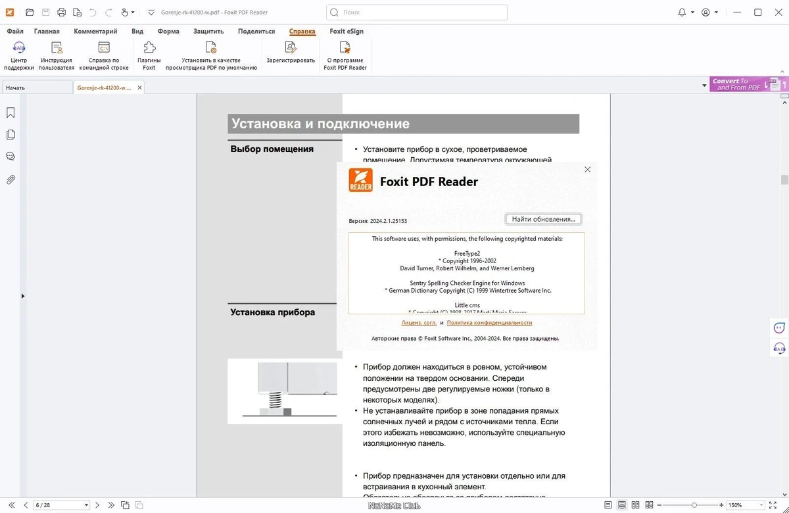
Task: Open Политика конфиденциальности link
Action: [489, 323]
